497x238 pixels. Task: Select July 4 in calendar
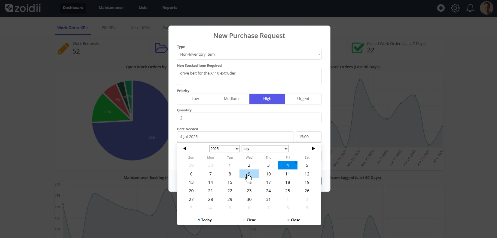(x=288, y=165)
